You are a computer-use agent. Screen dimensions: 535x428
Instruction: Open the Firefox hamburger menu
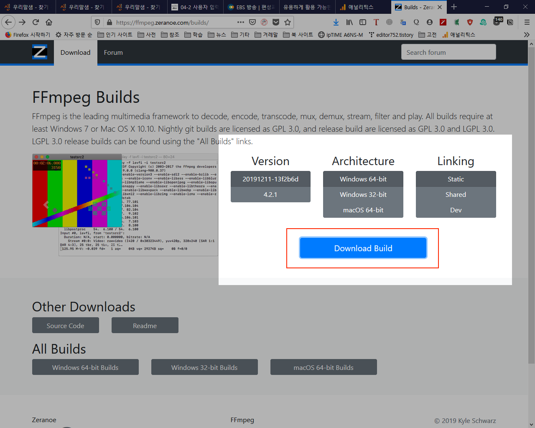pyautogui.click(x=527, y=22)
